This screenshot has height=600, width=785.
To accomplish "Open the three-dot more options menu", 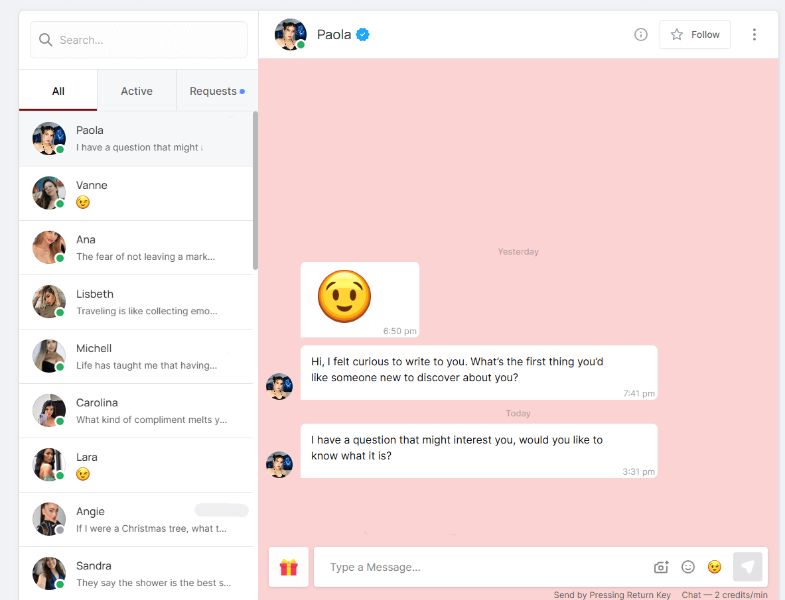I will point(754,34).
